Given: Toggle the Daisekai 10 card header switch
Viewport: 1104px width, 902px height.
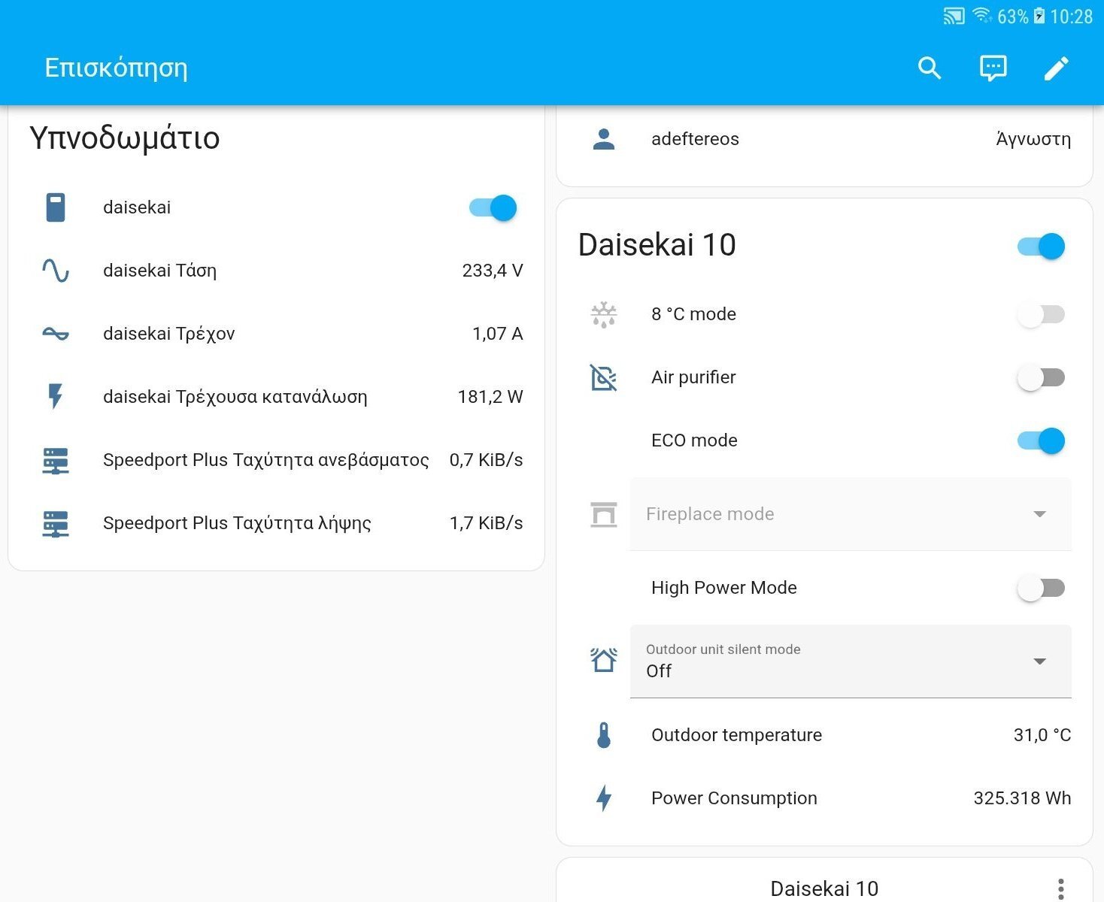Looking at the screenshot, I should pos(1042,246).
